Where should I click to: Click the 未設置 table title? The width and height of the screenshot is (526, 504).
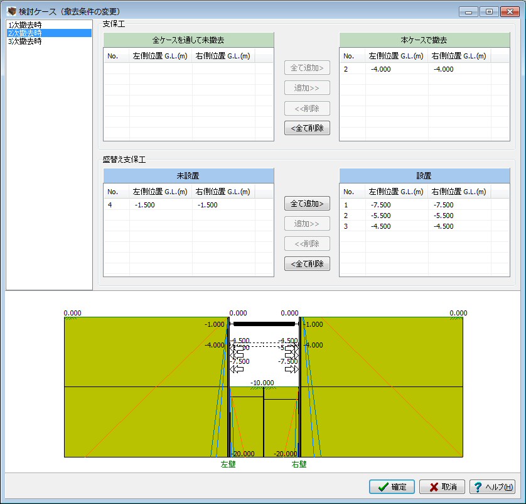click(188, 175)
